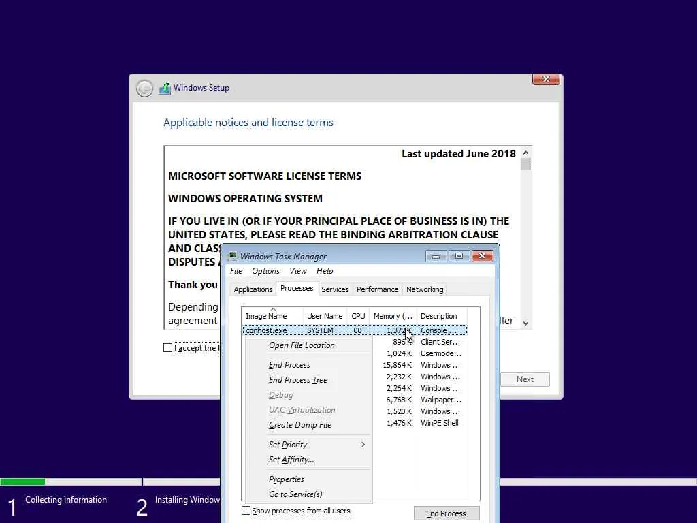This screenshot has width=697, height=523.
Task: Switch to the Applications tab
Action: [253, 289]
